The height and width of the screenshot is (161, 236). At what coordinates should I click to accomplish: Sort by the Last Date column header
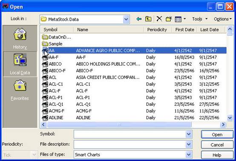(210, 30)
